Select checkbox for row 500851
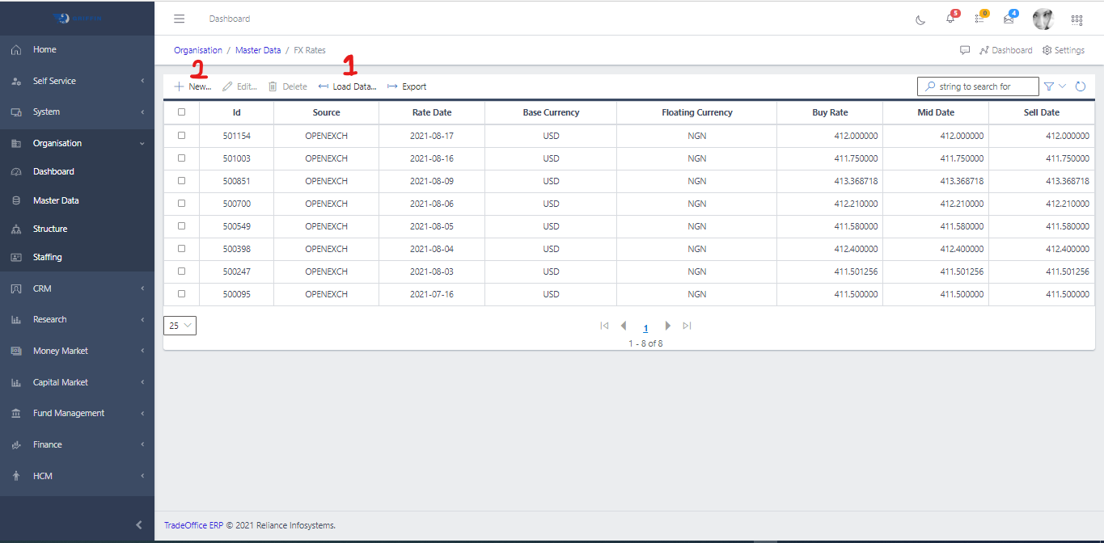 181,181
